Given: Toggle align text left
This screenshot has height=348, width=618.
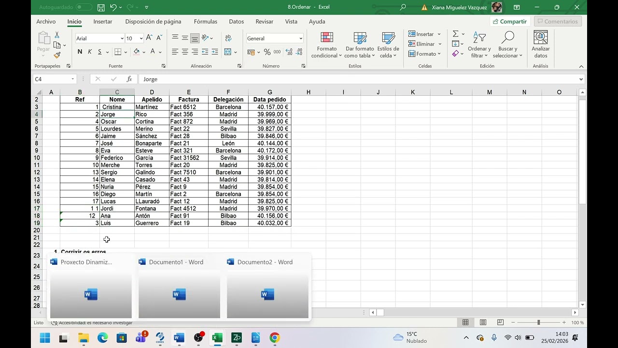Looking at the screenshot, I should coord(175,52).
